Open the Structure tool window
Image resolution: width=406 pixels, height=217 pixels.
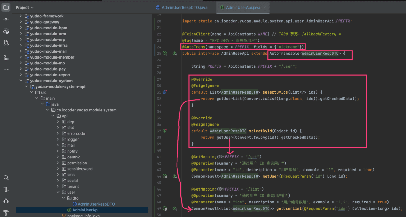pos(6,58)
